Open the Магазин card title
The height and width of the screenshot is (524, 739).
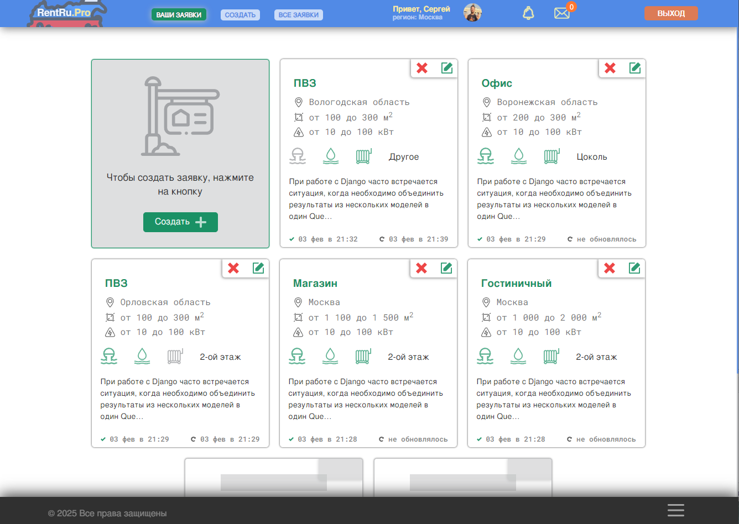point(315,284)
